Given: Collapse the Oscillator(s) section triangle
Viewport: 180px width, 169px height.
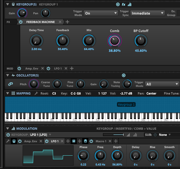Looking at the screenshot, I should [8, 75].
